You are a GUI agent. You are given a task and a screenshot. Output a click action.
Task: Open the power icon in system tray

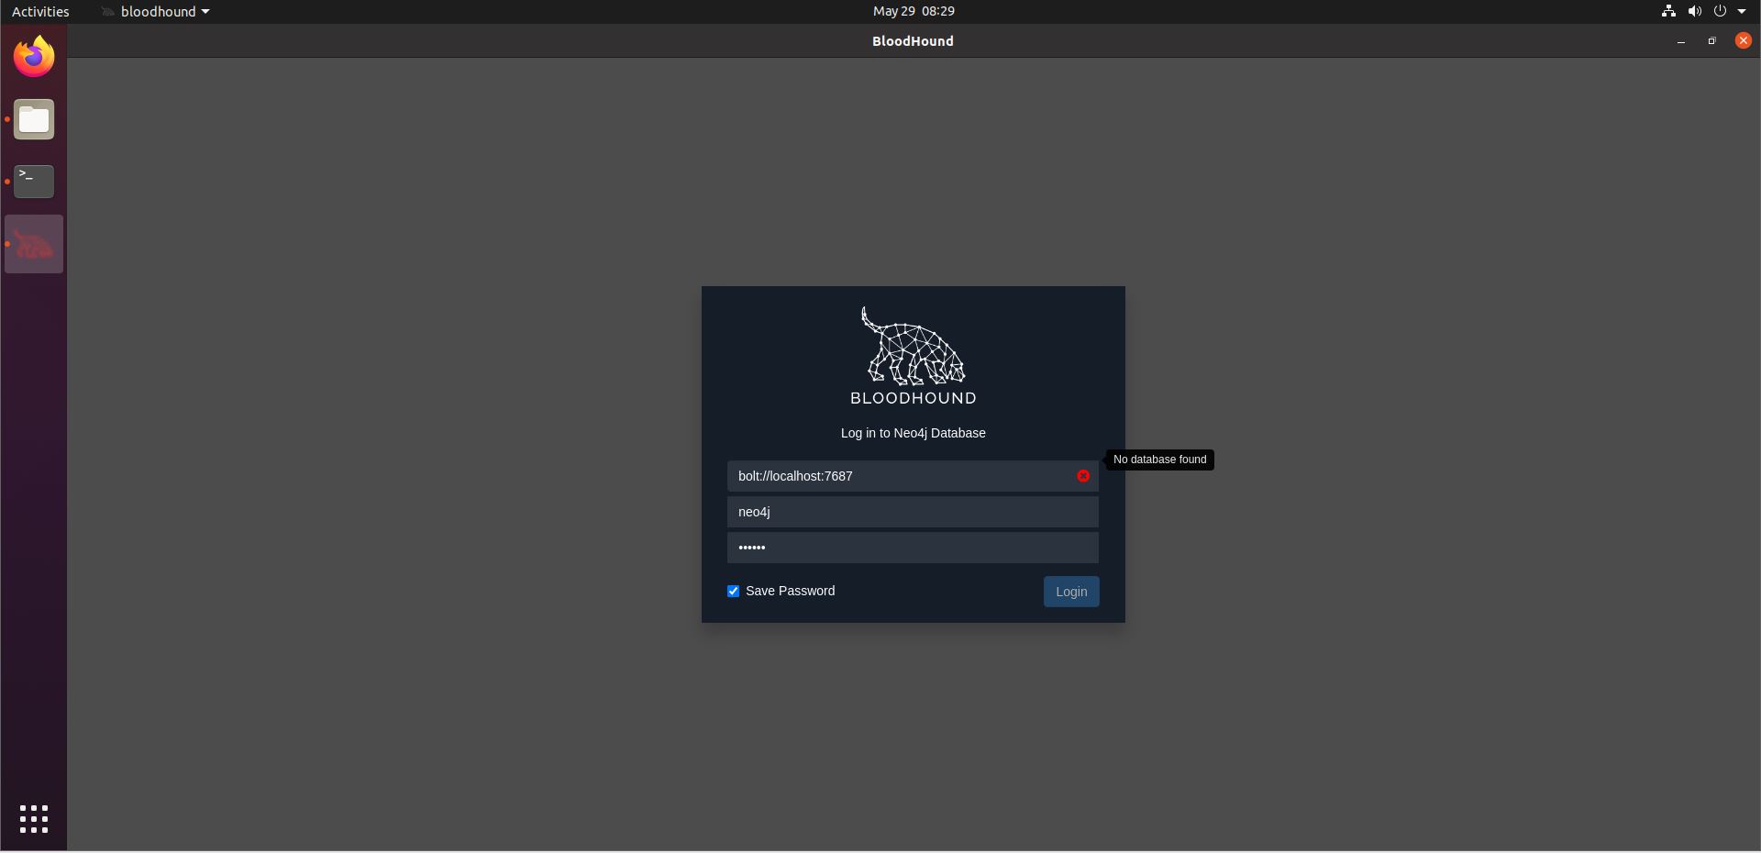click(1720, 11)
